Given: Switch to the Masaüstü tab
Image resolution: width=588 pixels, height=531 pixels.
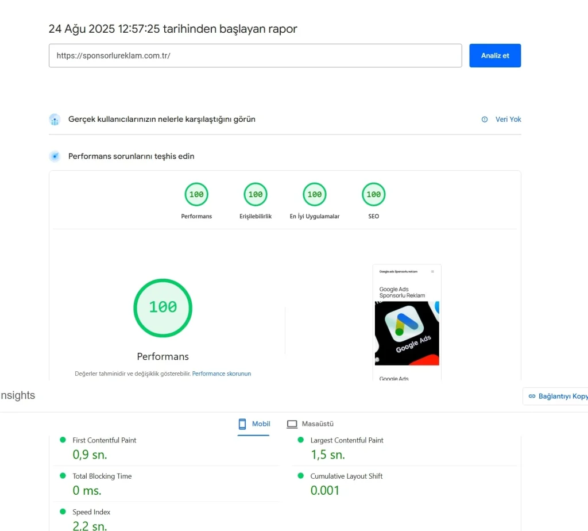Looking at the screenshot, I should (310, 424).
